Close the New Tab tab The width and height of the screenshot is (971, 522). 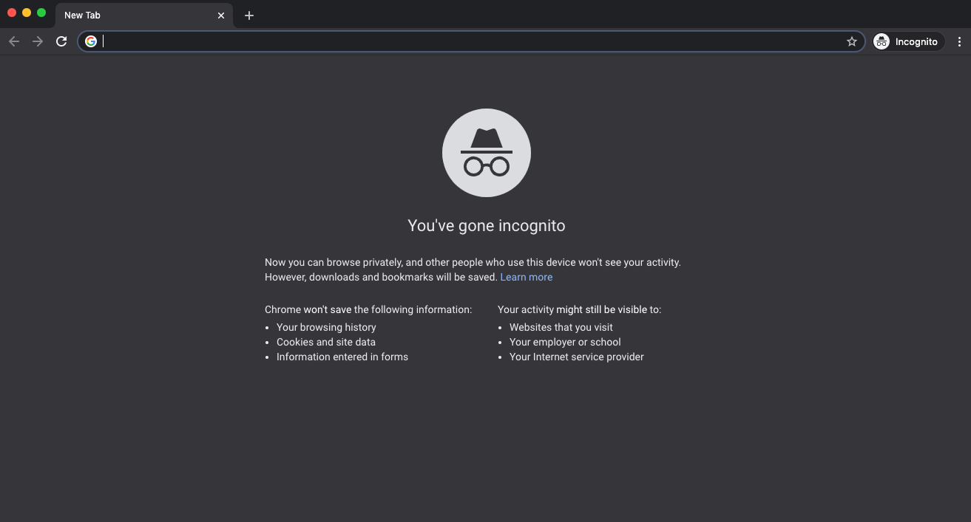tap(220, 15)
